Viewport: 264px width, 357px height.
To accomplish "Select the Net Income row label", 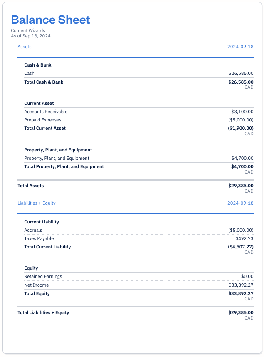I will (x=36, y=285).
